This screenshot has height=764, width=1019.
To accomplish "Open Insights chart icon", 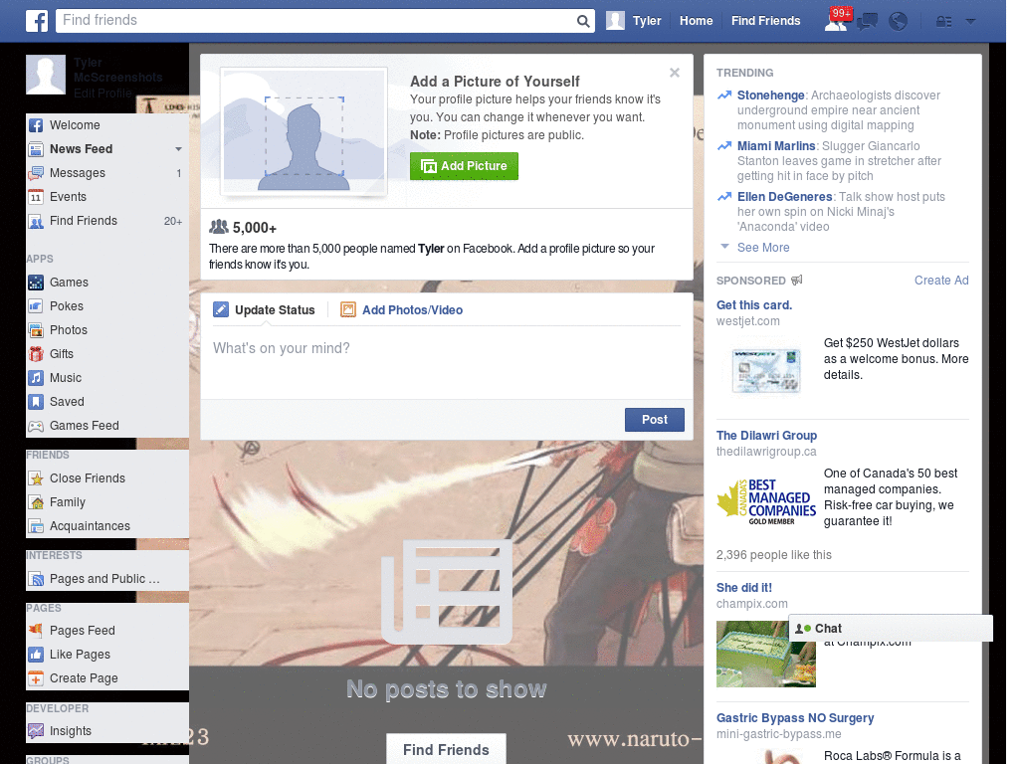I will coord(36,731).
